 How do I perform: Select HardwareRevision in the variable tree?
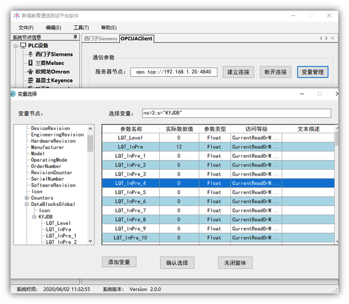53,141
